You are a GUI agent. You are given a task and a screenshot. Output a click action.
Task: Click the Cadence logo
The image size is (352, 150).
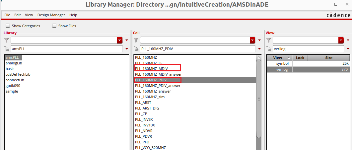[x=337, y=15]
